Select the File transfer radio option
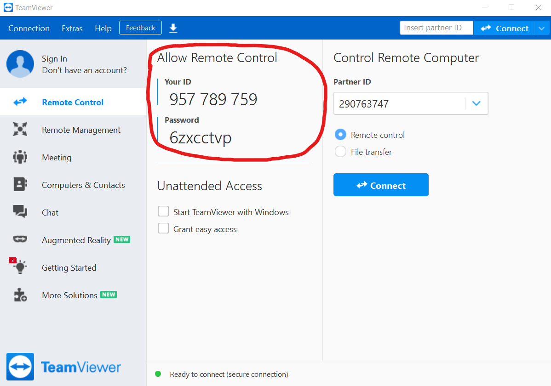The image size is (551, 386). [340, 151]
